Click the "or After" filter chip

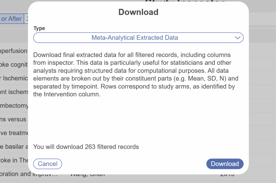pyautogui.click(x=11, y=19)
